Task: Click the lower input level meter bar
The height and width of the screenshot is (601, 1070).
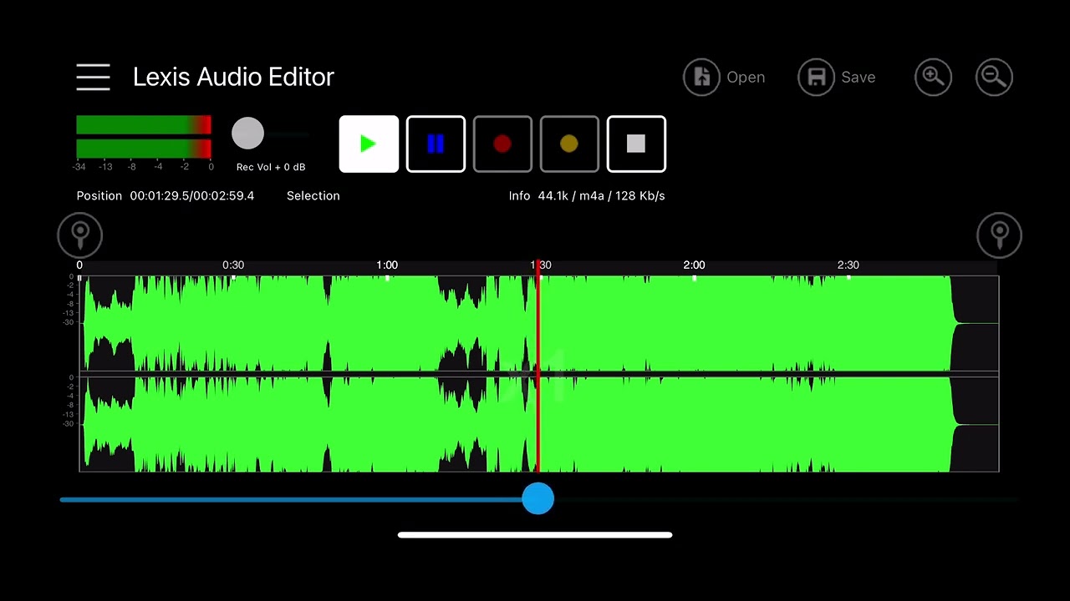Action: coord(144,149)
